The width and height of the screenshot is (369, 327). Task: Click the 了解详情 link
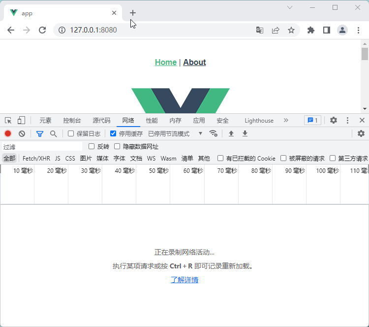click(184, 280)
